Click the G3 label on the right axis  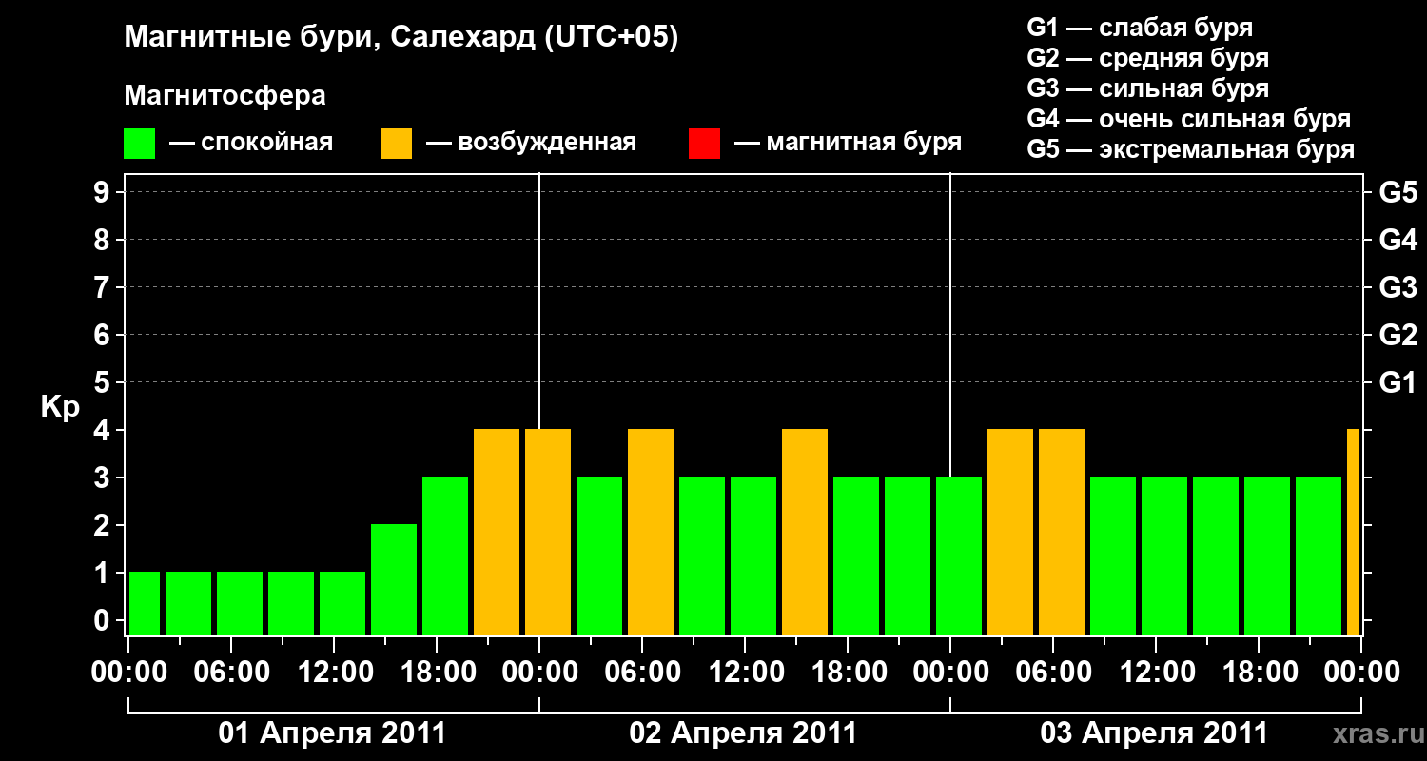point(1398,287)
